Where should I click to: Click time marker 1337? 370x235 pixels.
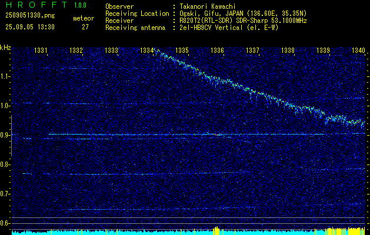pos(252,50)
